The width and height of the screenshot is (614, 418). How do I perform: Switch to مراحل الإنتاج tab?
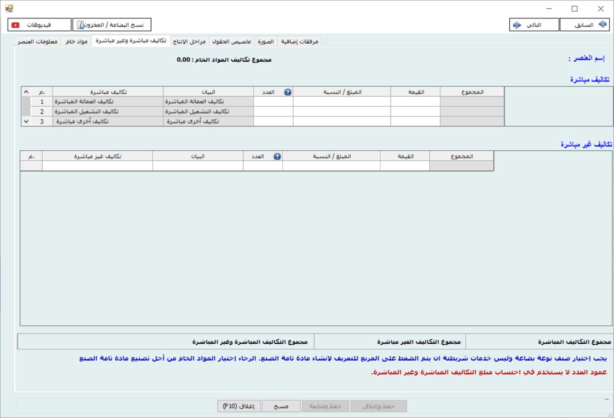[x=189, y=41]
